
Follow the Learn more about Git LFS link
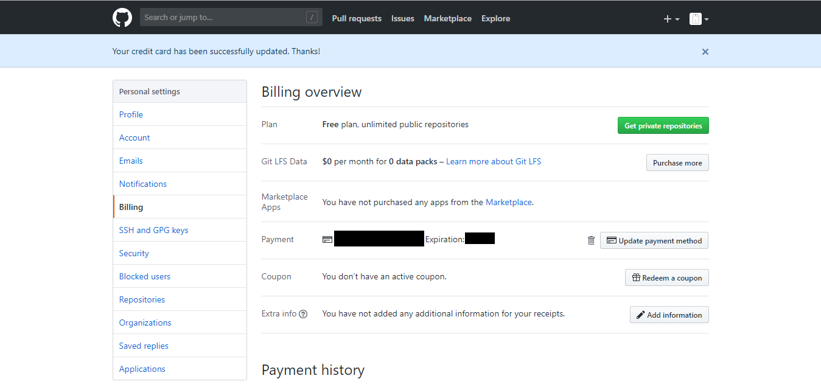click(493, 161)
